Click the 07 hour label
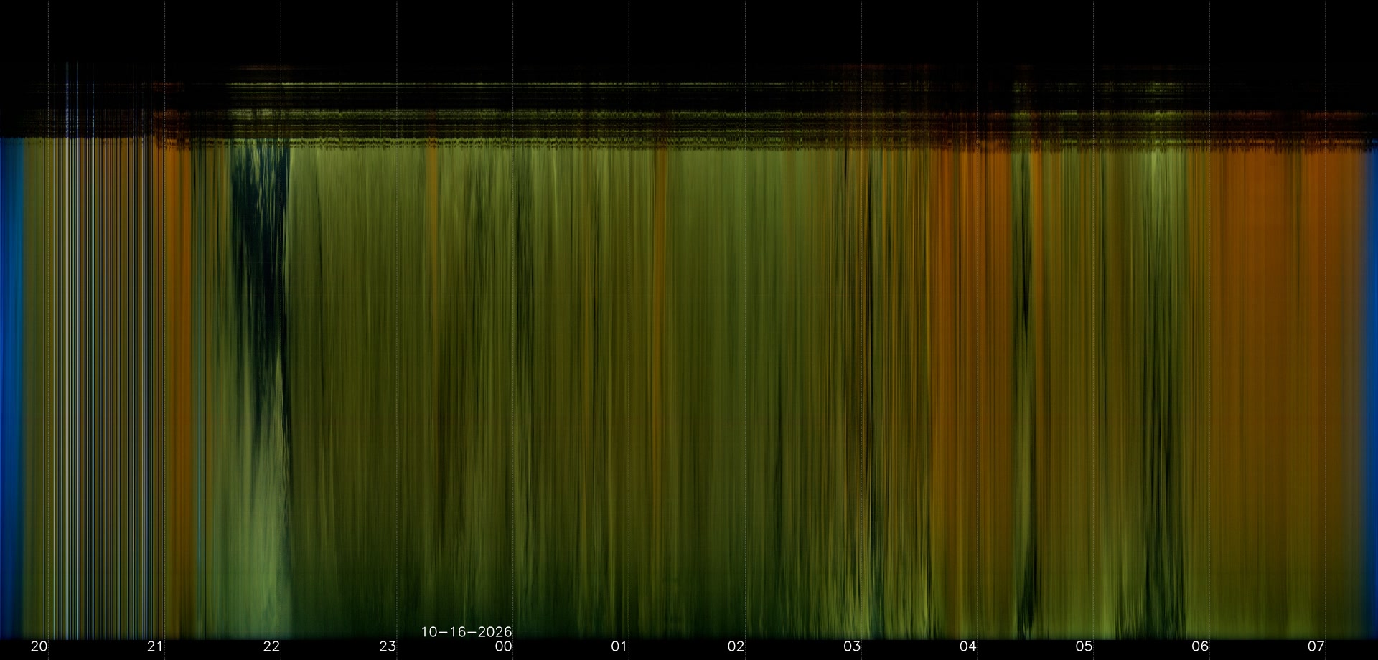1378x660 pixels. tap(1316, 646)
